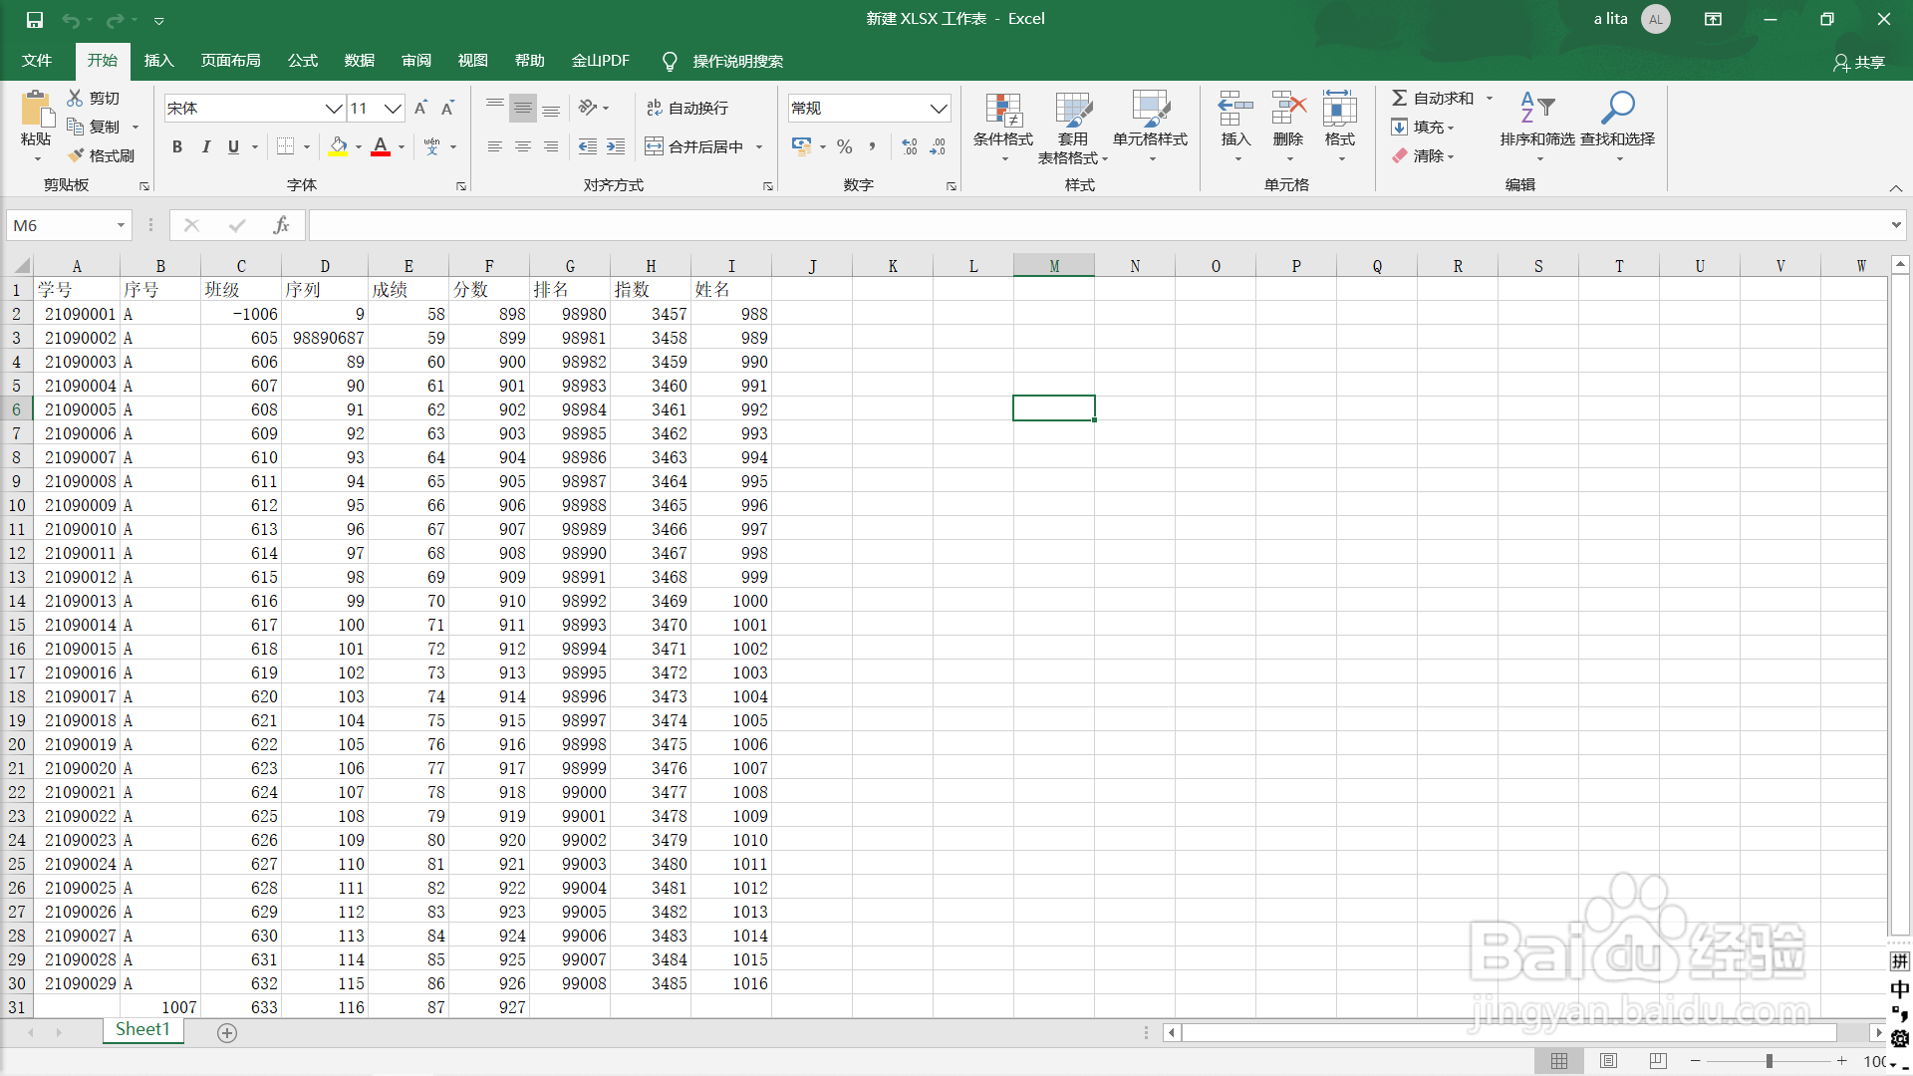Toggle bold formatting
This screenshot has width=1913, height=1076.
pyautogui.click(x=177, y=146)
